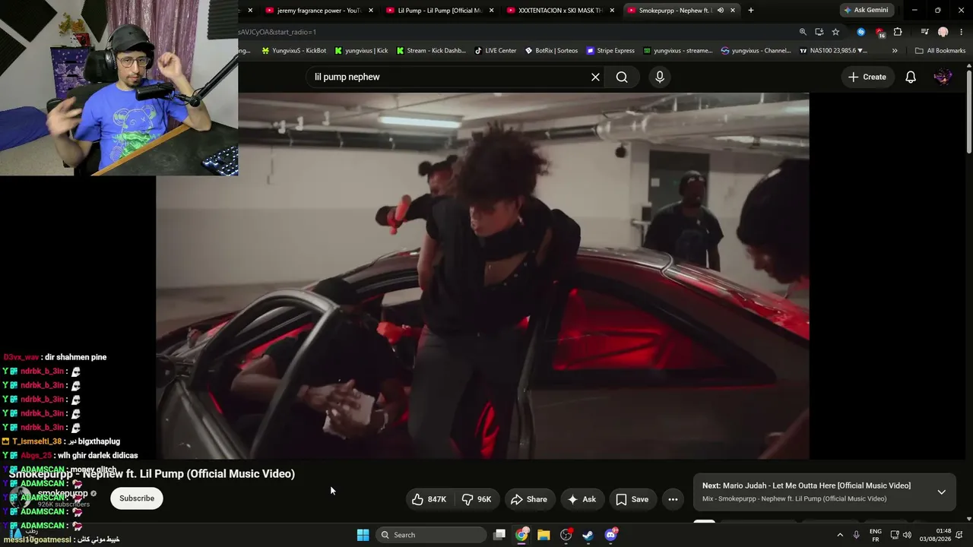973x547 pixels.
Task: Open more actions (three dots) for video
Action: 673,499
